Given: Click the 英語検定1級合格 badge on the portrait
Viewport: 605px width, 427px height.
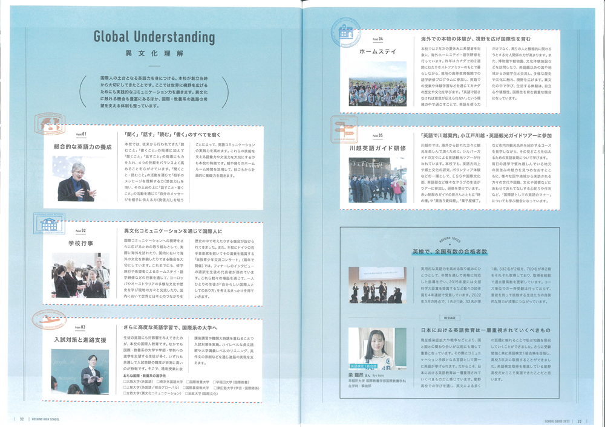Looking at the screenshot, I should point(363,367).
